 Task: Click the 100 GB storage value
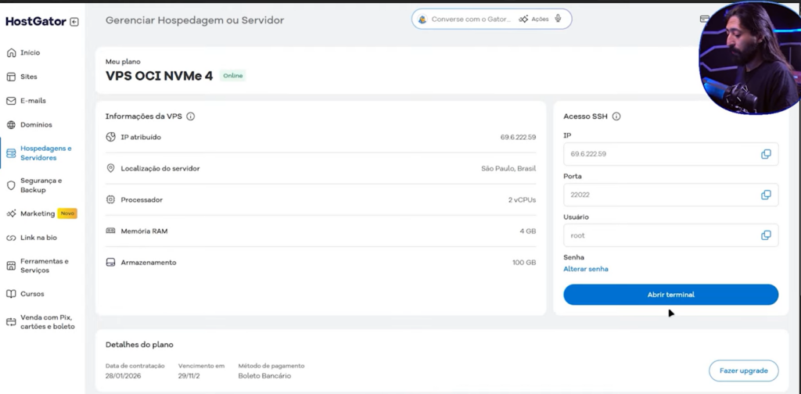click(524, 263)
